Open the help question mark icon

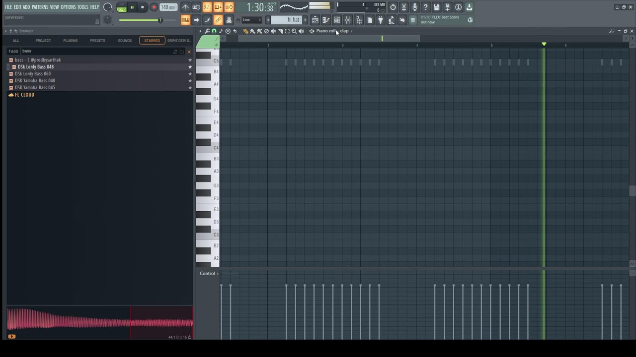click(x=426, y=7)
